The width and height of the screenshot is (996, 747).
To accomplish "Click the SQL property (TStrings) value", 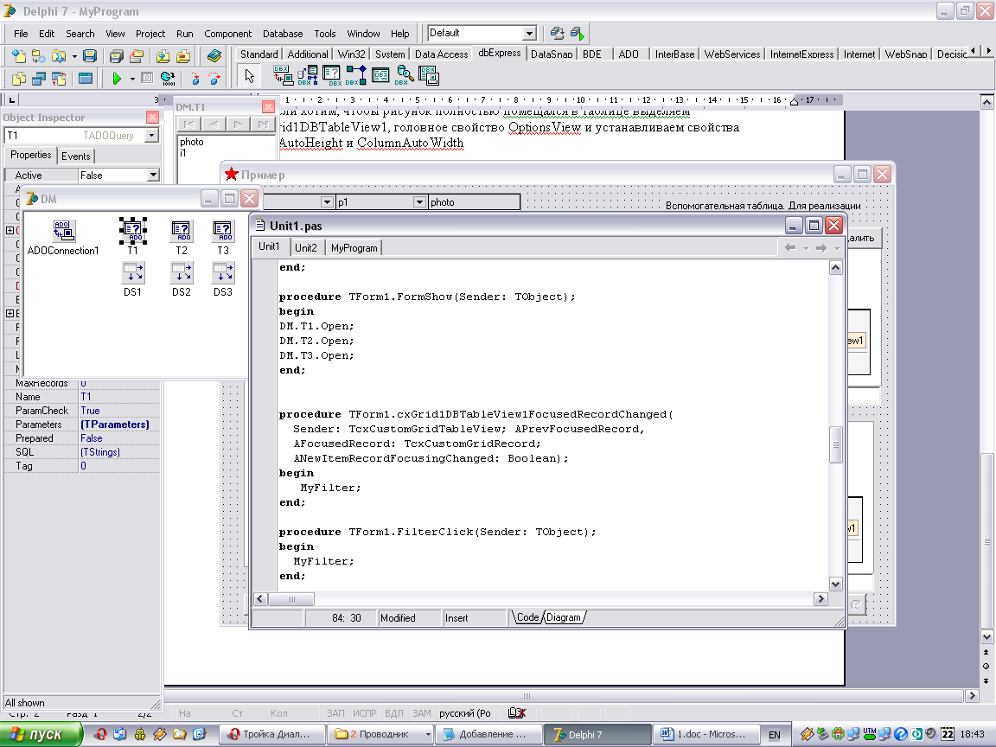I will [119, 451].
